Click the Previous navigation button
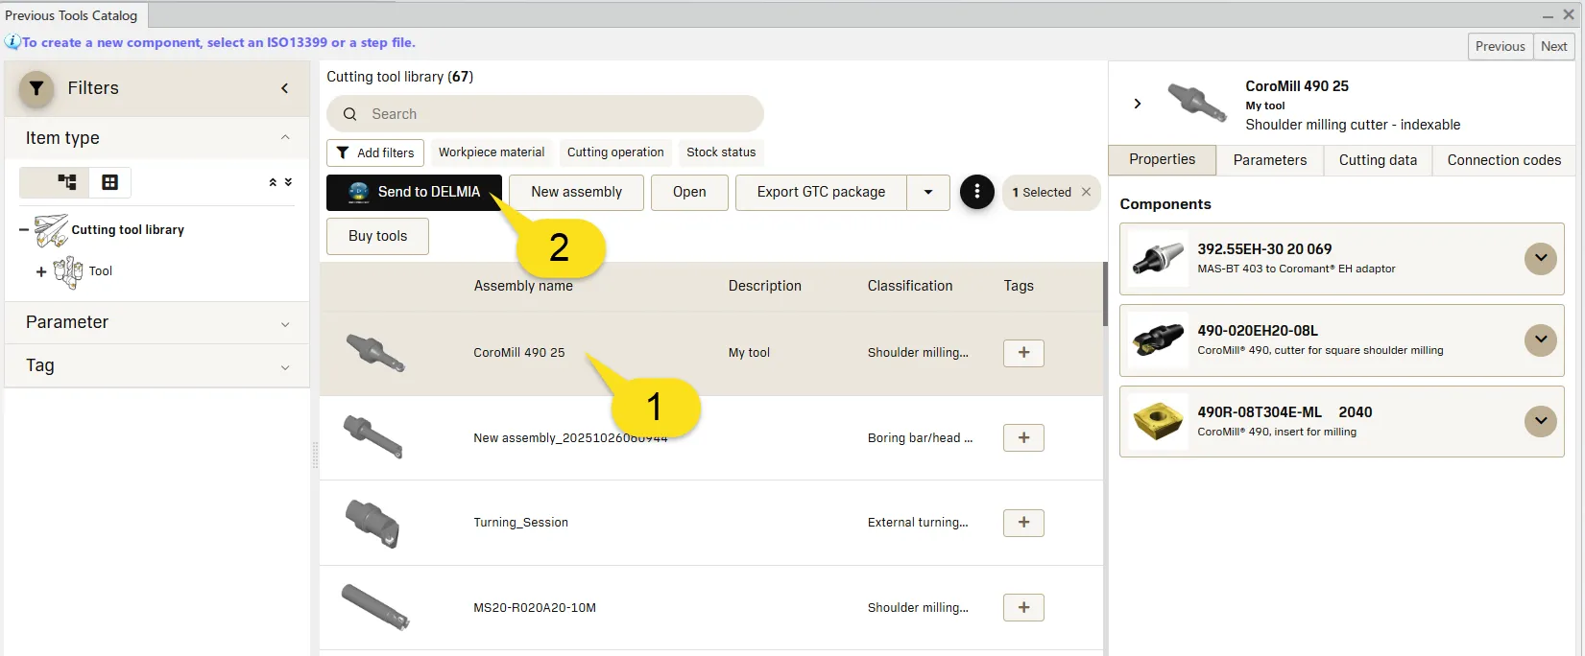 pyautogui.click(x=1500, y=46)
